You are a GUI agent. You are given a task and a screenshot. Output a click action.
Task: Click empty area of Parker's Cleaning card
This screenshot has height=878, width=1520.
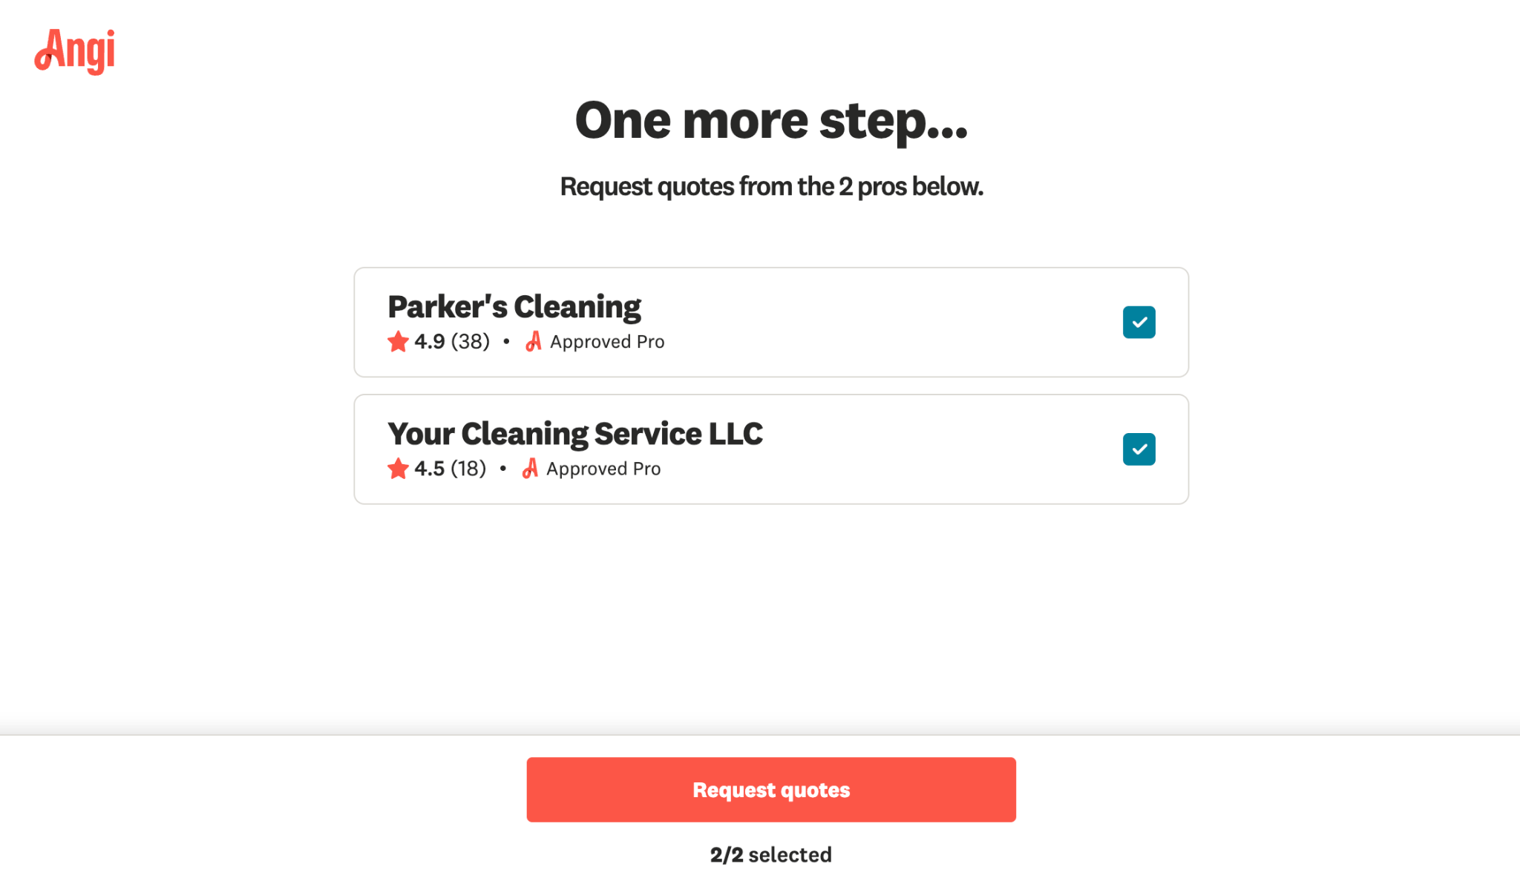point(891,323)
